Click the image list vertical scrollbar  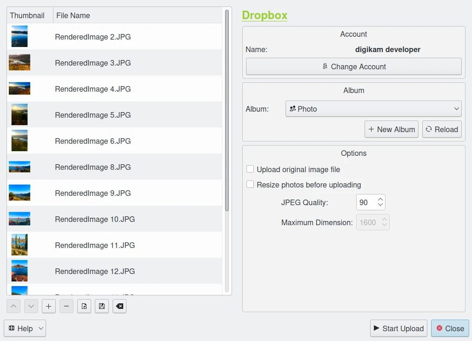pos(227,112)
